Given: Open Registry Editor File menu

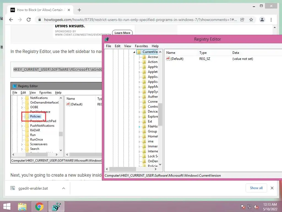Looking at the screenshot, I should pyautogui.click(x=109, y=46).
